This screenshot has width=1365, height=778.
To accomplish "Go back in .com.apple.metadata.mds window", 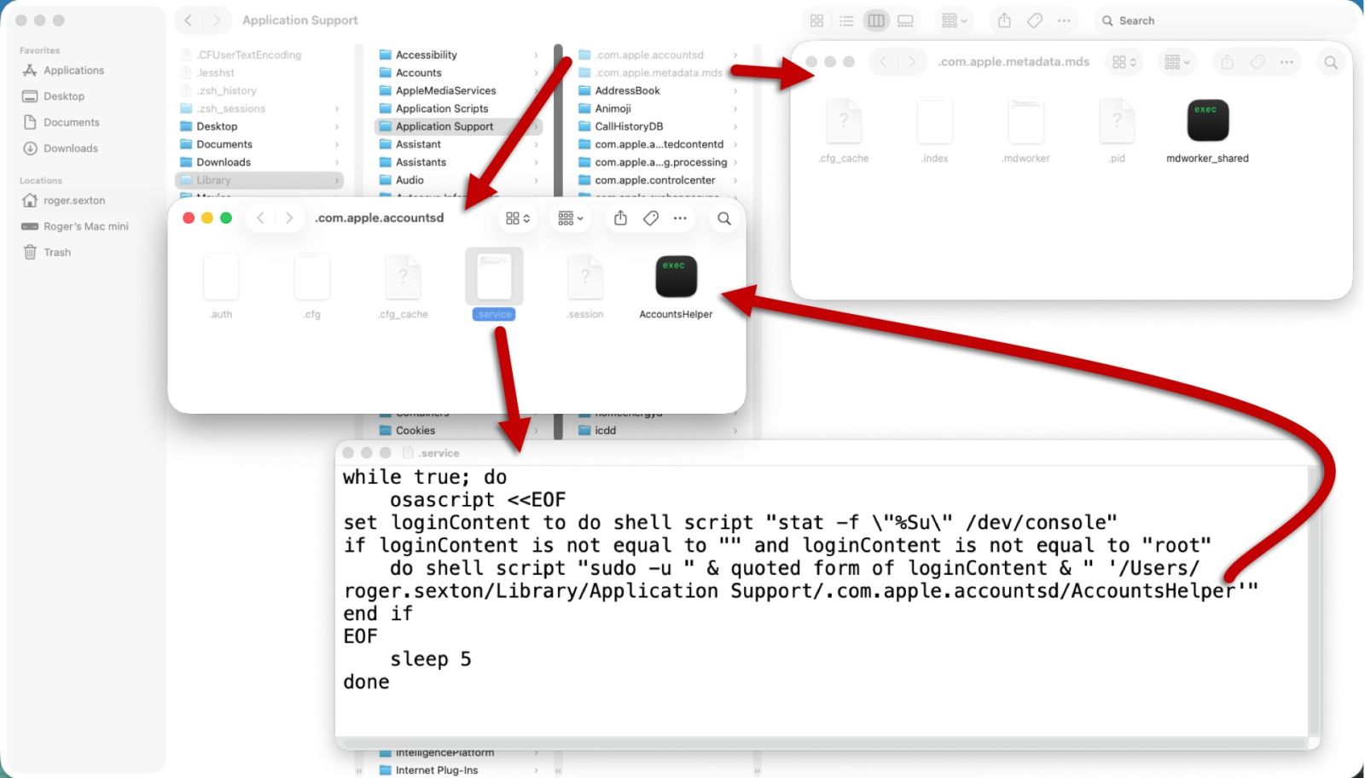I will [884, 62].
